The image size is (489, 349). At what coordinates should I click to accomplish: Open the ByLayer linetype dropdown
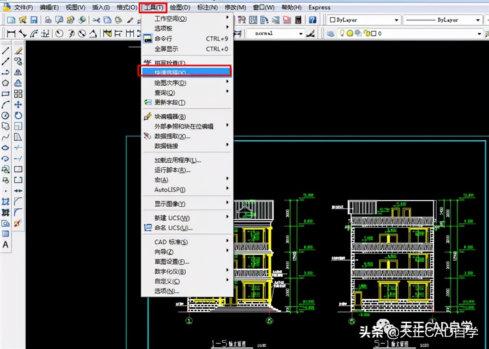click(x=478, y=20)
